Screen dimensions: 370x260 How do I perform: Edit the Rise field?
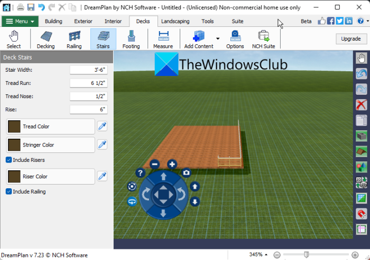tap(89, 110)
